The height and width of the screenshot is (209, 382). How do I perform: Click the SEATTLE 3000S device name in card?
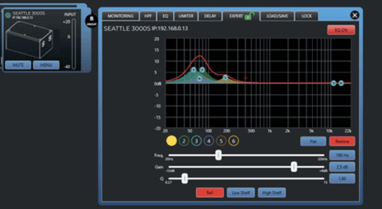point(29,13)
